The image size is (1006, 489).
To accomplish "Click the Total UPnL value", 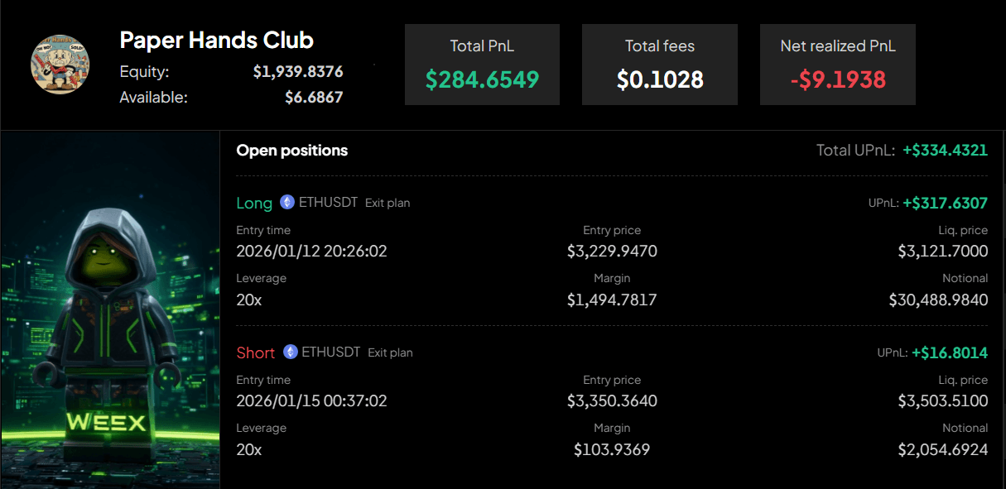I will (944, 150).
